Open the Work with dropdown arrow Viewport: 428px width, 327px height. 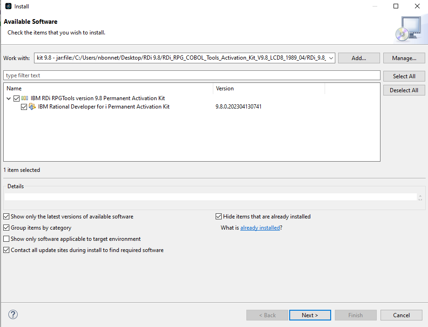coord(331,58)
